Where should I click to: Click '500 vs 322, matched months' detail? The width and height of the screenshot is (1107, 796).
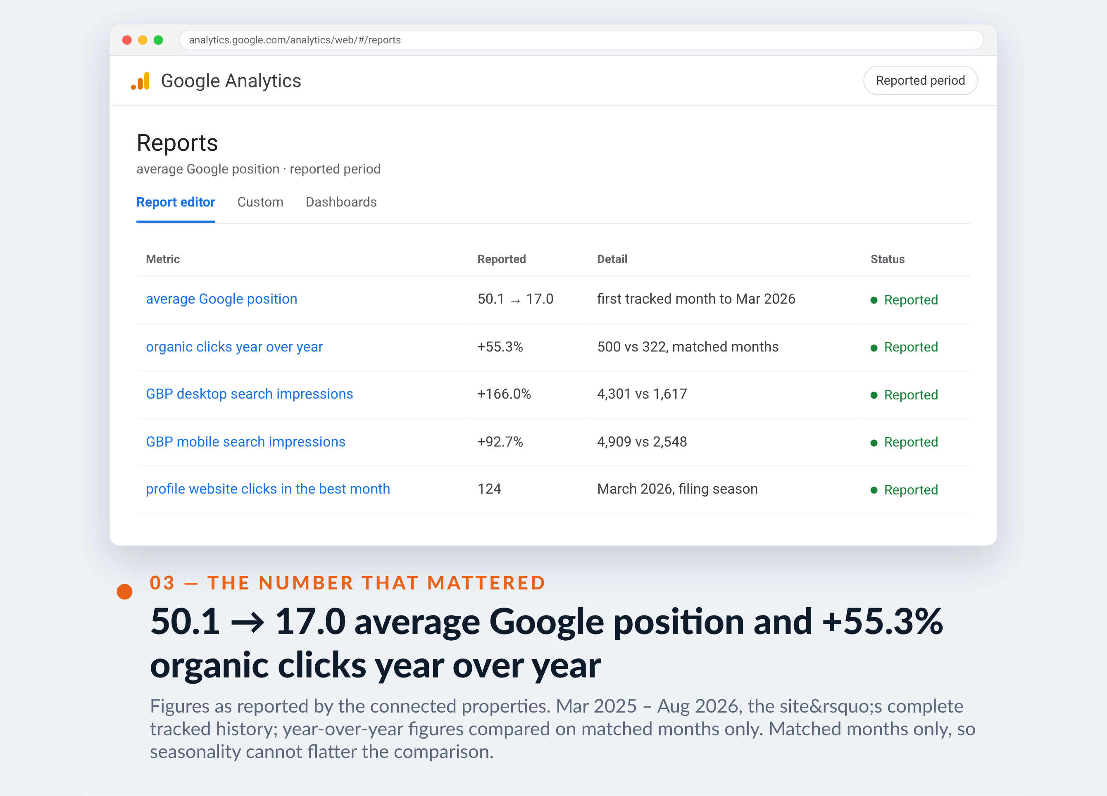pyautogui.click(x=688, y=347)
